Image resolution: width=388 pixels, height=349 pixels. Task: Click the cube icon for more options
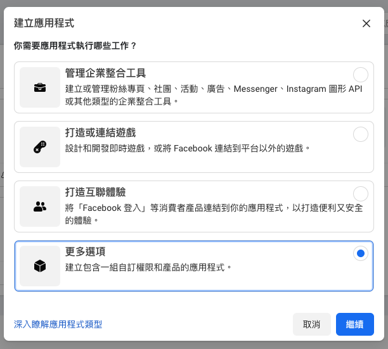tap(40, 266)
